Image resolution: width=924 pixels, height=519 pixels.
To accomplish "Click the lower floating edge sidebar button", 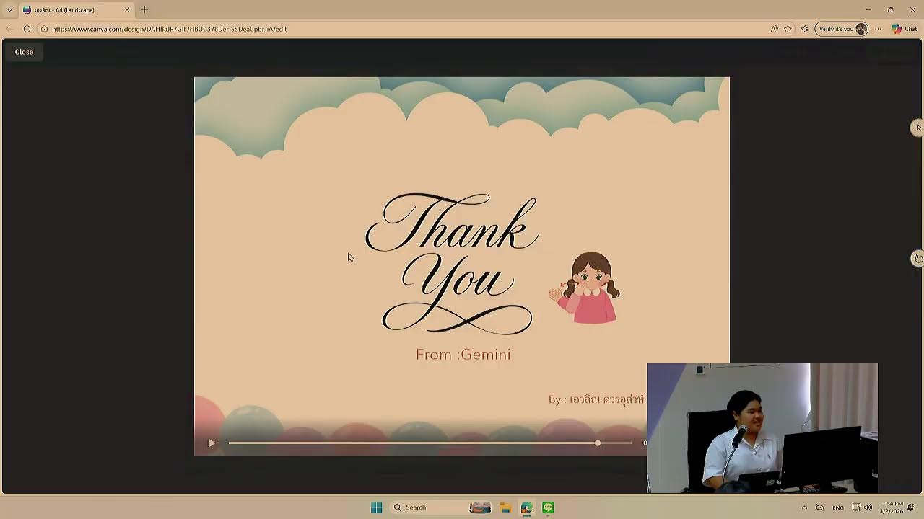I will [917, 258].
